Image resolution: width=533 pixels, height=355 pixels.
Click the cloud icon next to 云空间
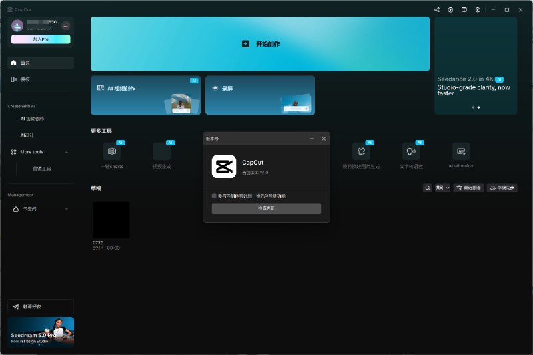tap(15, 209)
